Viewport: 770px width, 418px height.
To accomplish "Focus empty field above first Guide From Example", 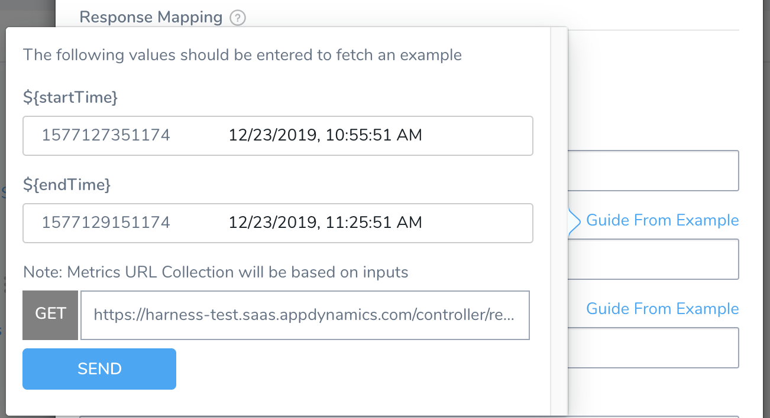I will coord(653,171).
